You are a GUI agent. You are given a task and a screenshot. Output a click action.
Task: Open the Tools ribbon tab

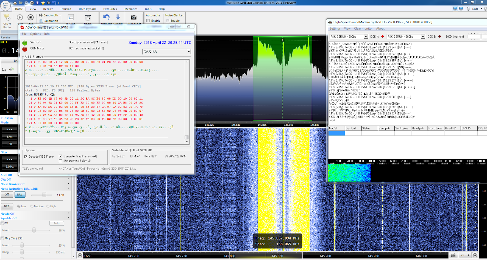[148, 9]
